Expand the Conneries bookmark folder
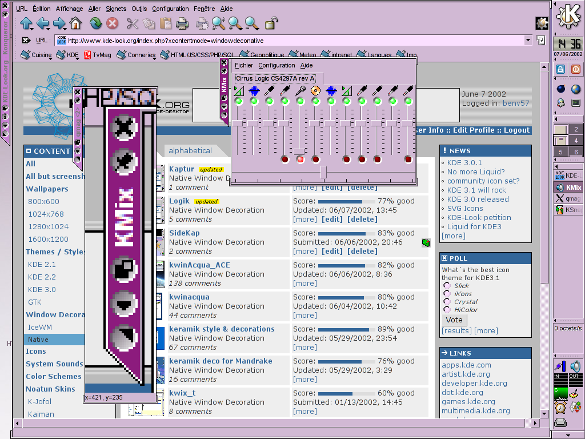 click(x=137, y=55)
